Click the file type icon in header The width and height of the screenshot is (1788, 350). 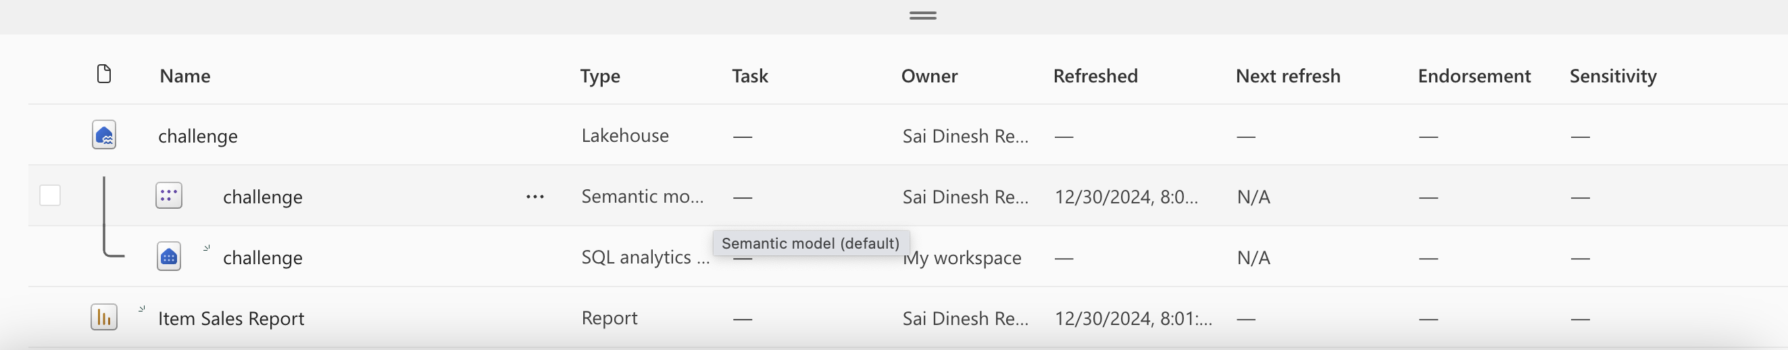pyautogui.click(x=104, y=74)
